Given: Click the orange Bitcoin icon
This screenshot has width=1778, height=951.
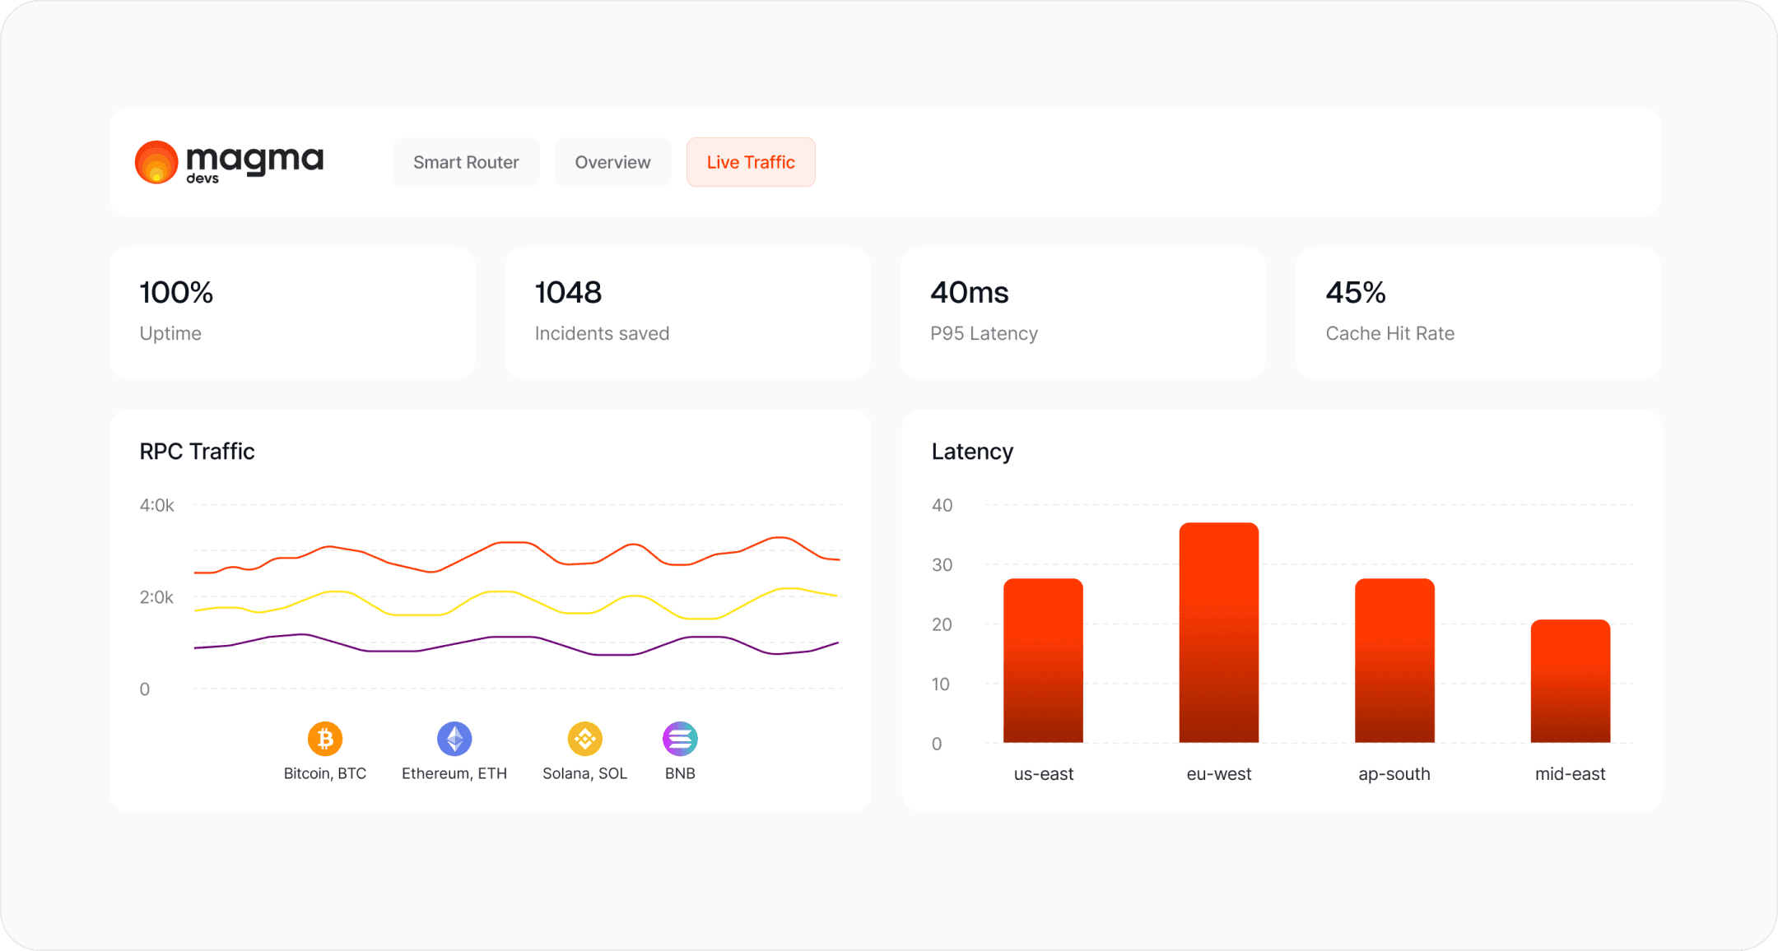Looking at the screenshot, I should point(325,739).
